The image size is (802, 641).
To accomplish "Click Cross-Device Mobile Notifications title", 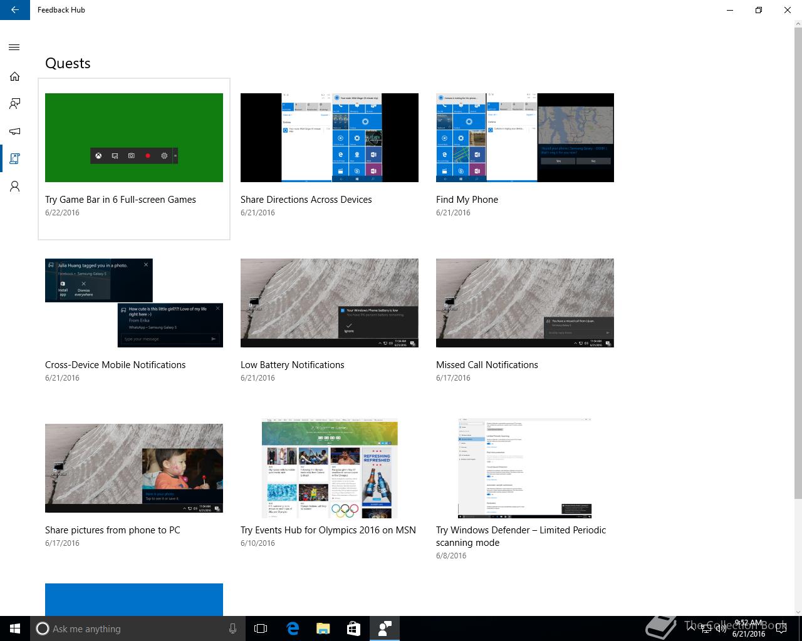I will [115, 365].
